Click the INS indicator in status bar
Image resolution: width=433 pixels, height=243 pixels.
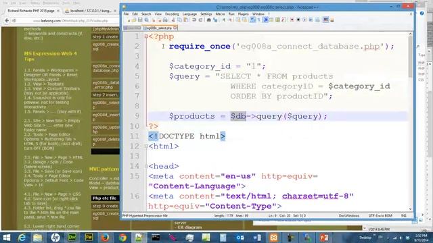pos(404,215)
